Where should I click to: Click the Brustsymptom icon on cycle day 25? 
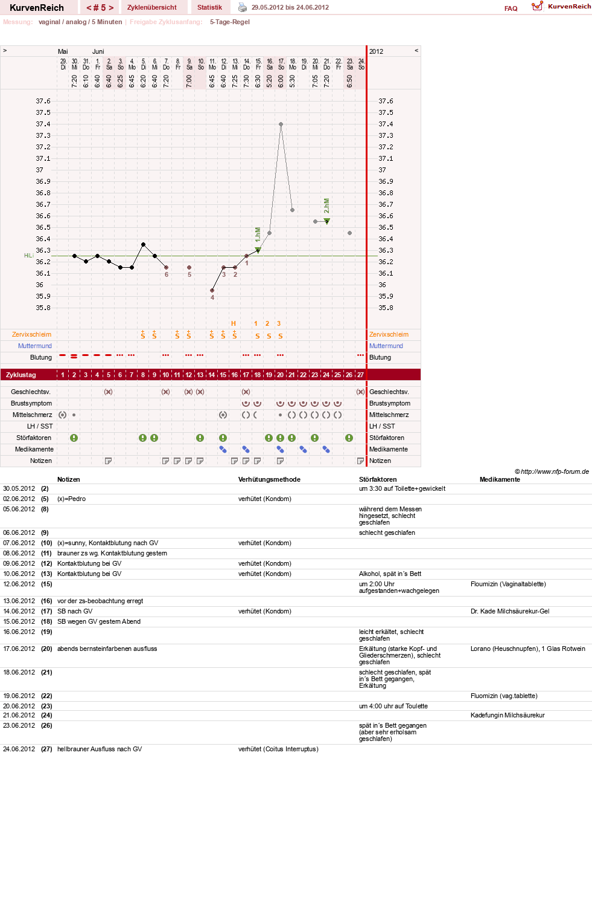[338, 403]
